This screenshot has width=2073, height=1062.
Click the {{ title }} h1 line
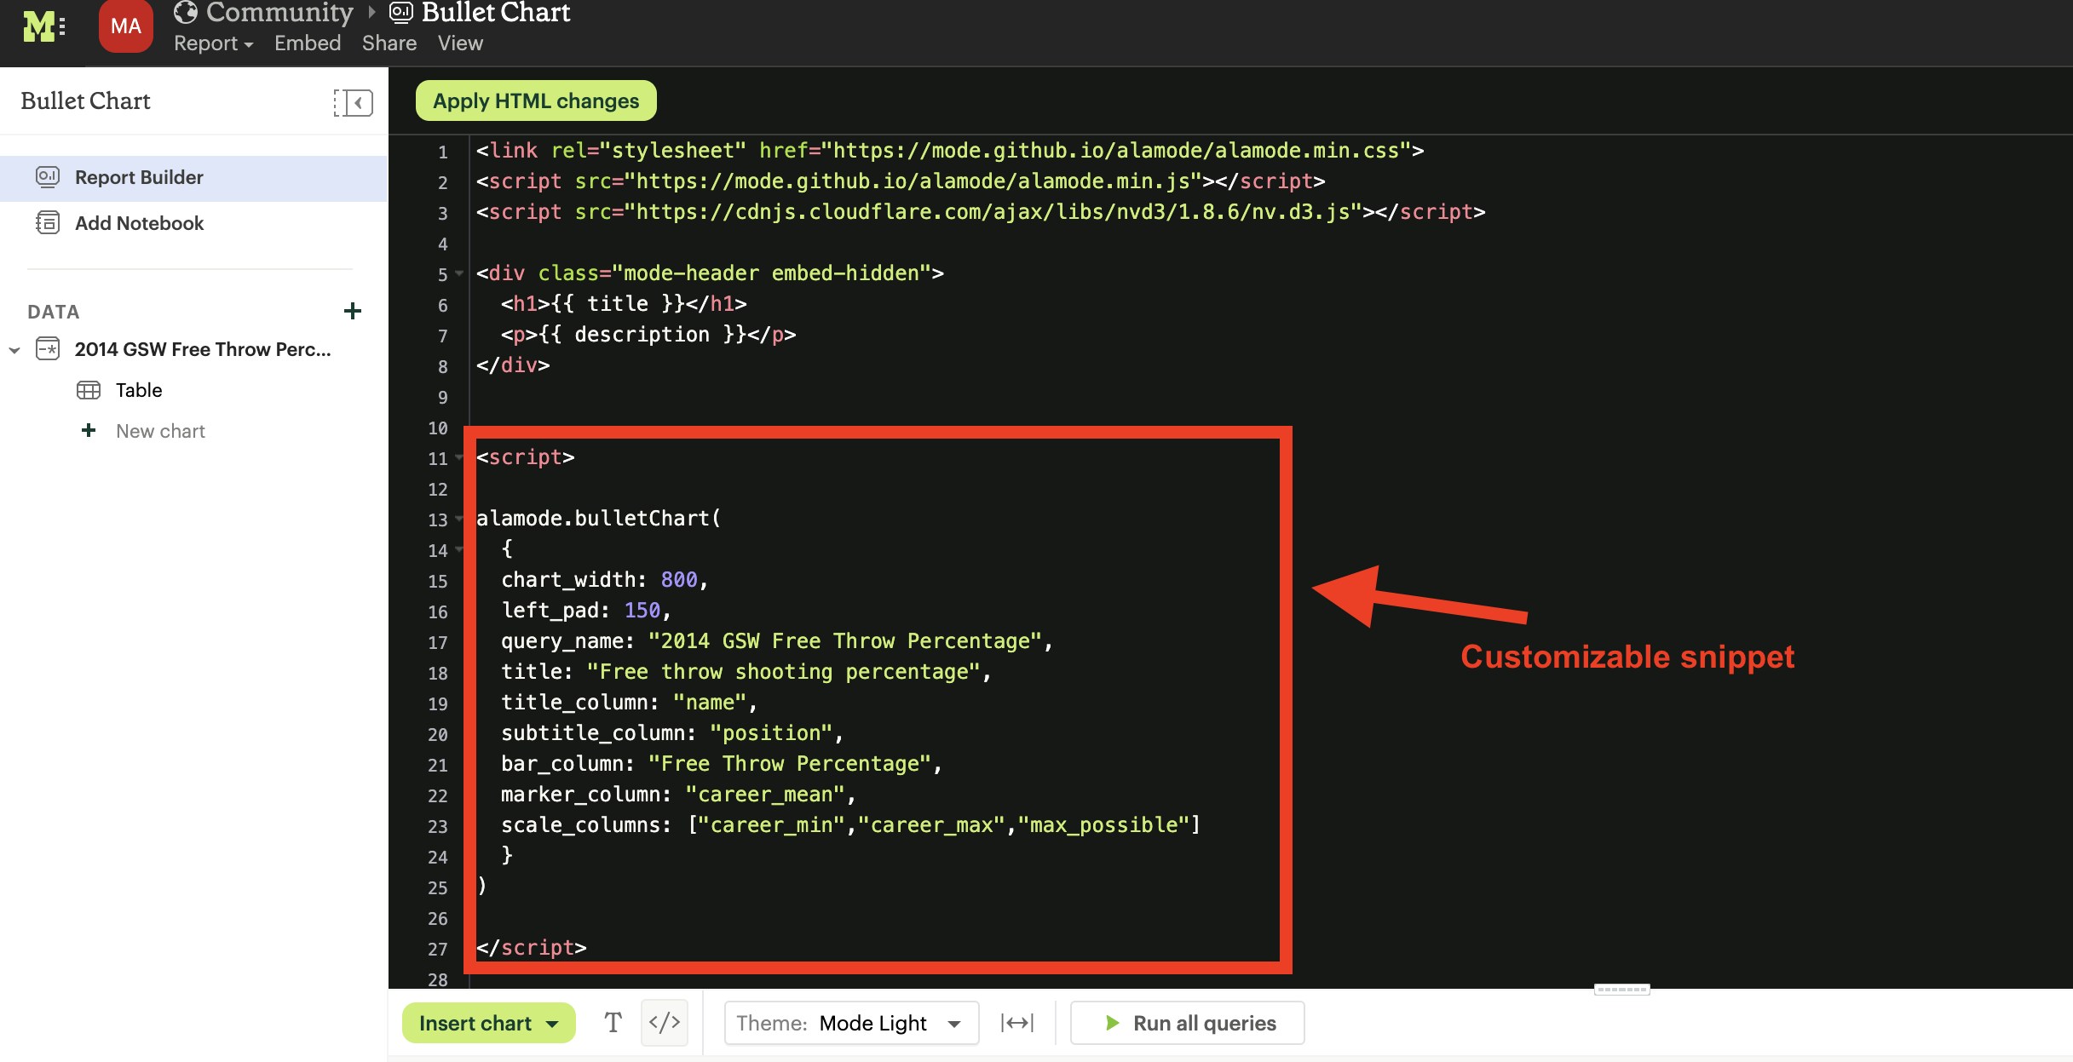coord(624,304)
